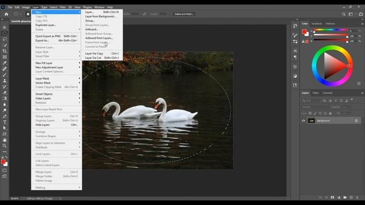
Task: Open workspace switcher dropdown
Action: (x=351, y=14)
